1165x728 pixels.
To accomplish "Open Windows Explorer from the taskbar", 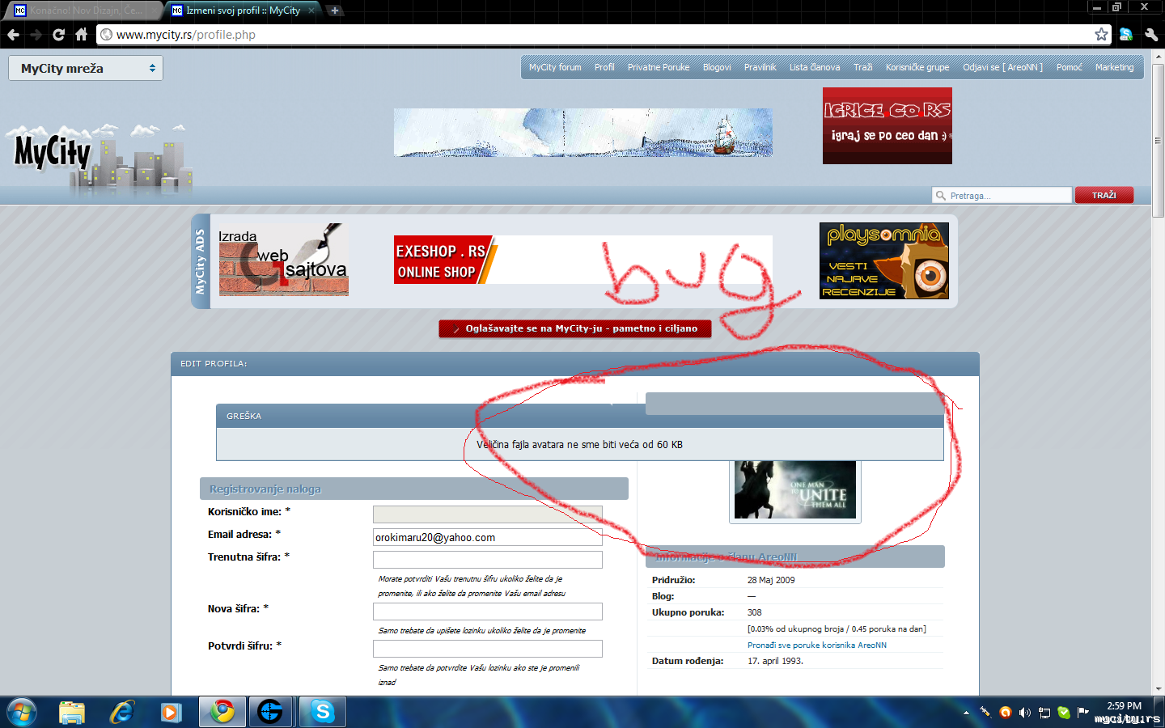I will 72,712.
